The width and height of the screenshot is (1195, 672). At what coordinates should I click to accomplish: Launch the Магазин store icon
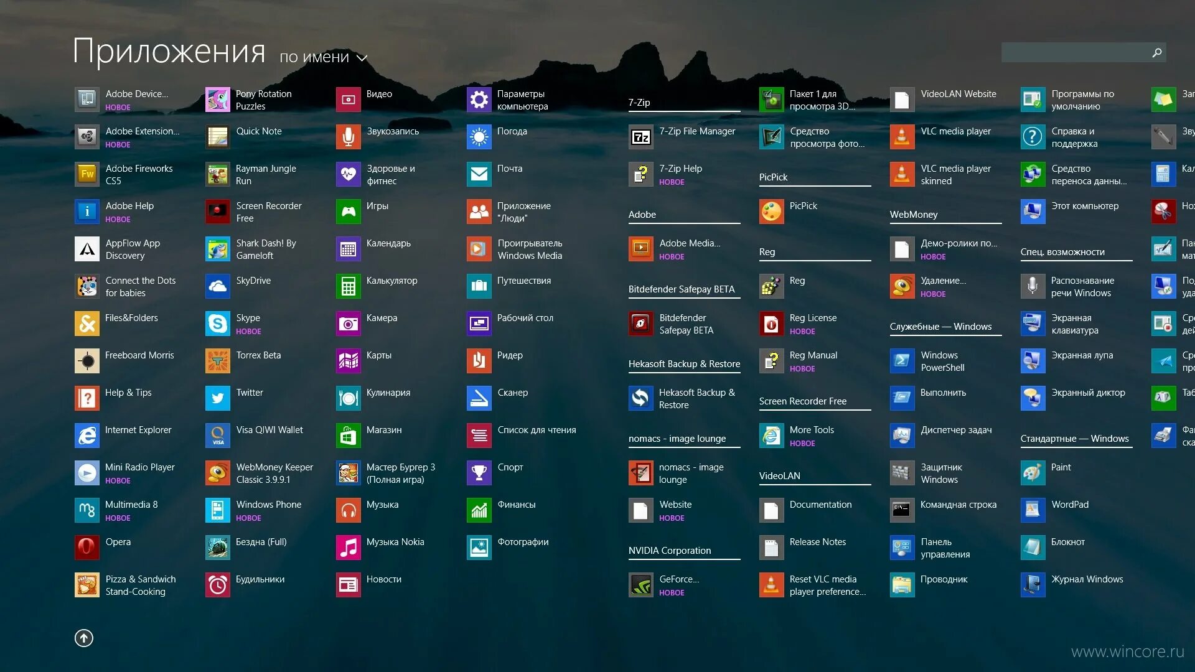pos(349,436)
